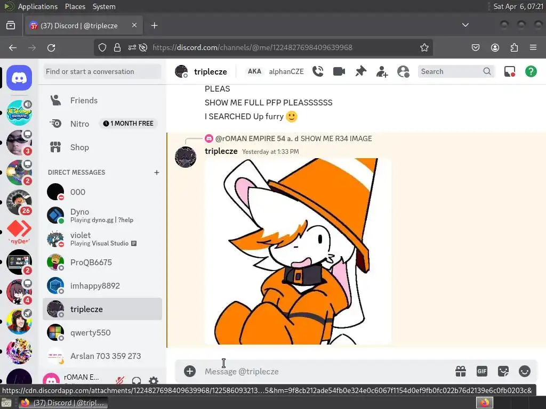Open pinned messages

[x=360, y=72]
